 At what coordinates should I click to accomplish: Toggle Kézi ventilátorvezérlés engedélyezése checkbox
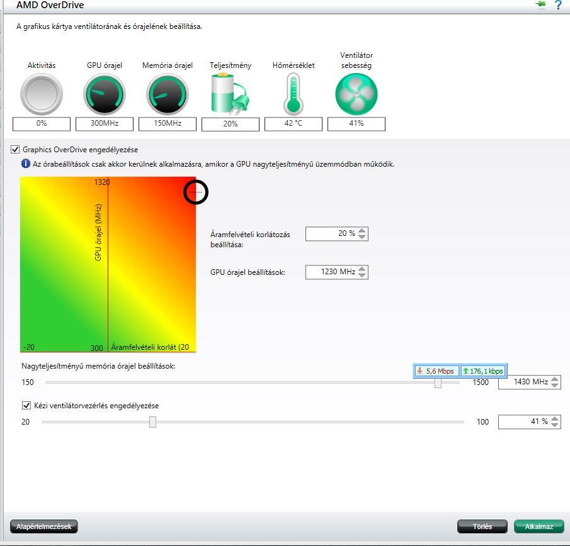tap(26, 405)
